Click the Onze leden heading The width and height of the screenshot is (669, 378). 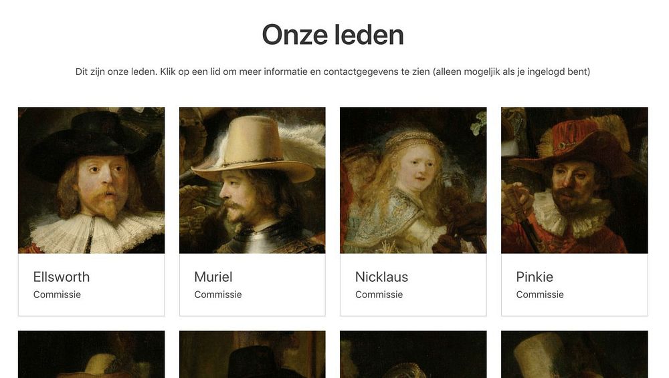332,35
